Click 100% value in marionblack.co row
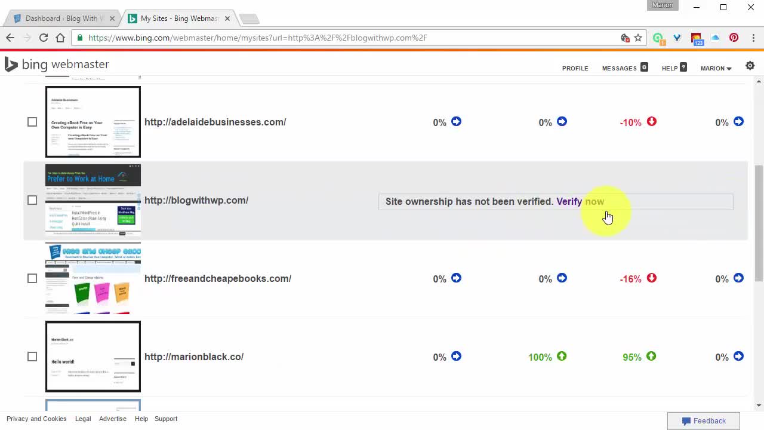The image size is (764, 430). click(540, 357)
